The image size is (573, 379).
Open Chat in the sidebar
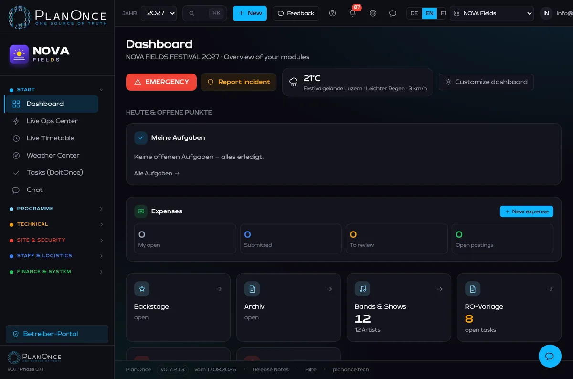pyautogui.click(x=51, y=190)
